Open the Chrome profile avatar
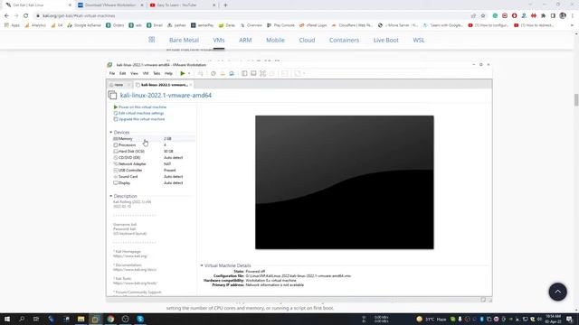579x325 pixels. (x=563, y=16)
